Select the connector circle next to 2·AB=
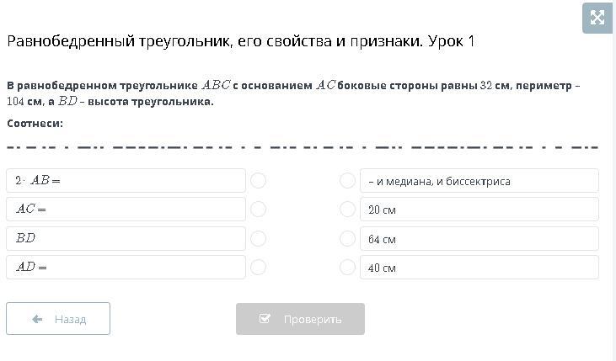616x361 pixels. 259,180
